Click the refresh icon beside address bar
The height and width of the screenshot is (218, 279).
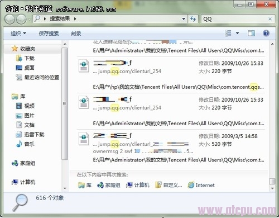pyautogui.click(x=193, y=19)
